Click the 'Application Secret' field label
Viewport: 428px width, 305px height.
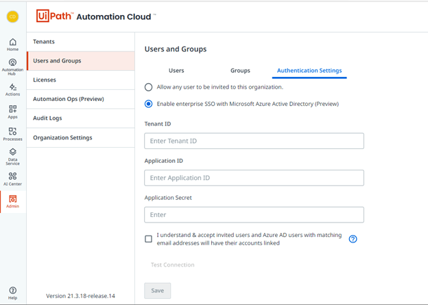point(168,198)
